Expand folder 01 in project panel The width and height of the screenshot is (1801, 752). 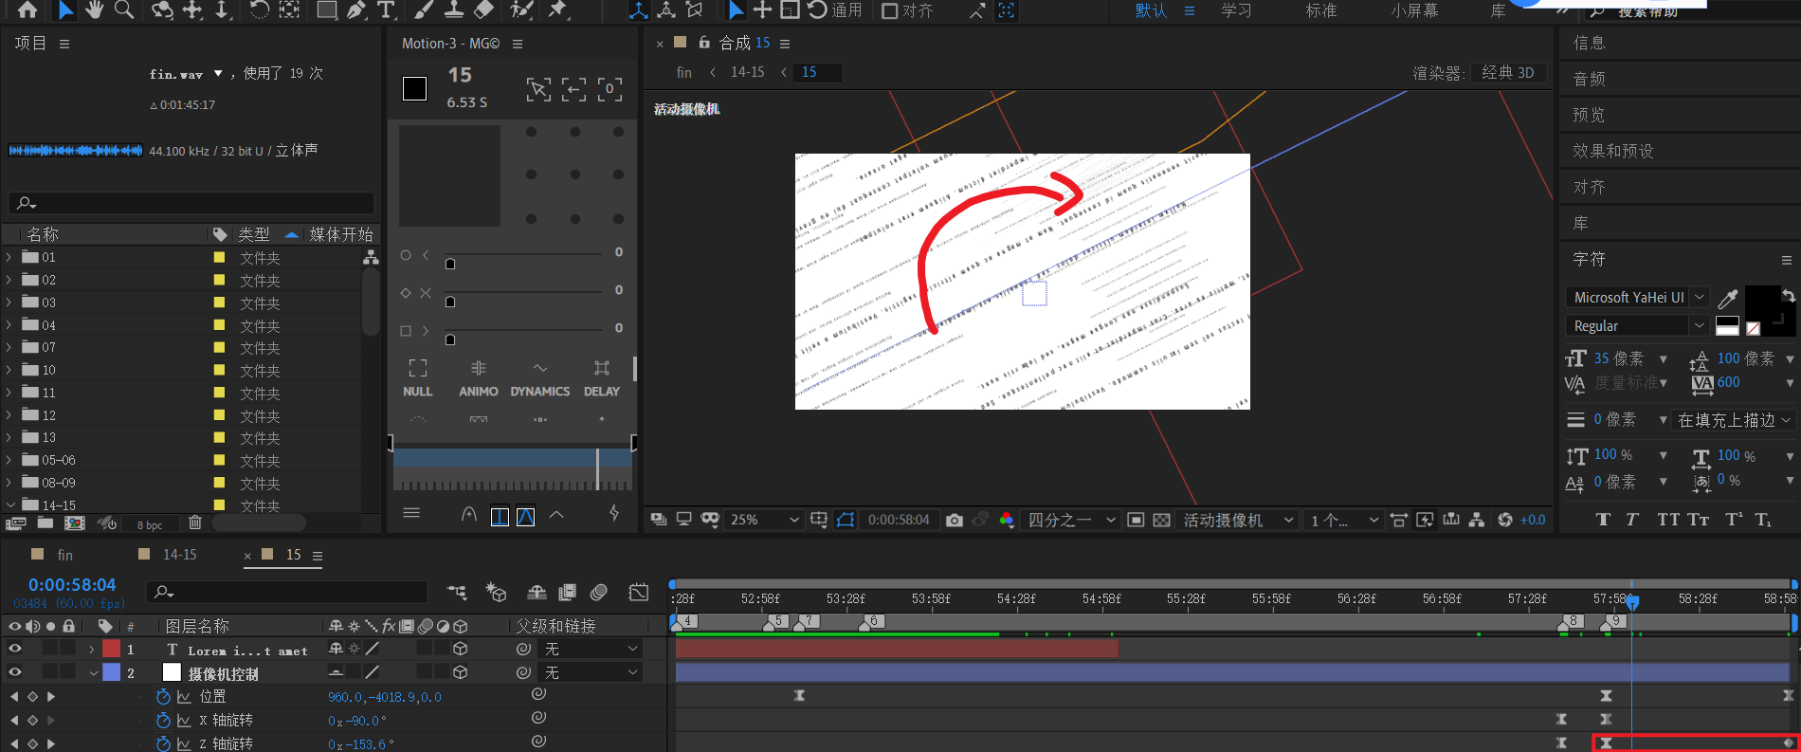(x=9, y=257)
